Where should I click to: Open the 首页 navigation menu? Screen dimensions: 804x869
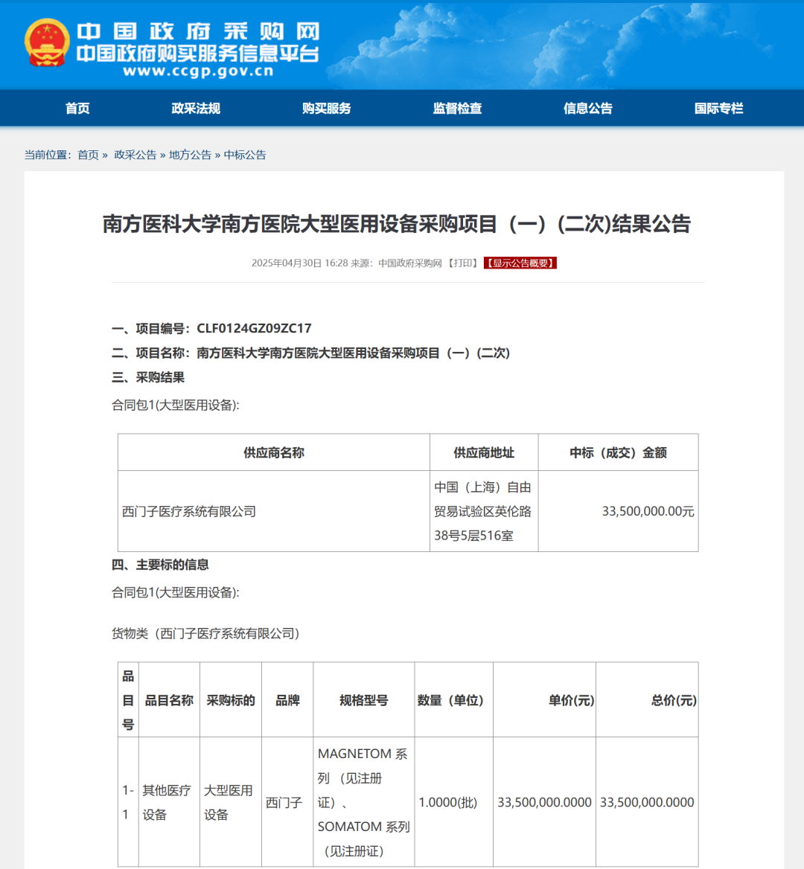click(x=77, y=108)
